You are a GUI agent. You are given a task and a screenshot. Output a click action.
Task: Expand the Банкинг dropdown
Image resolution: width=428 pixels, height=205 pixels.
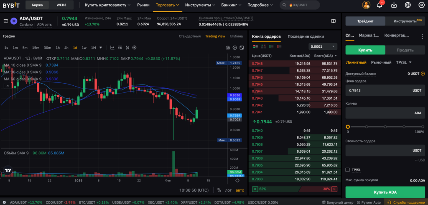231,5
